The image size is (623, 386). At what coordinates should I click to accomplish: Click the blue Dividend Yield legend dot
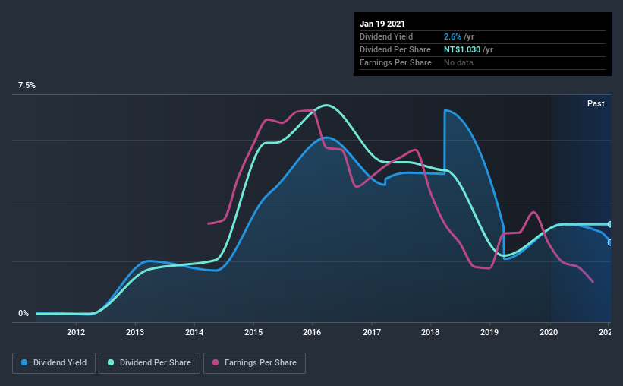[x=24, y=362]
